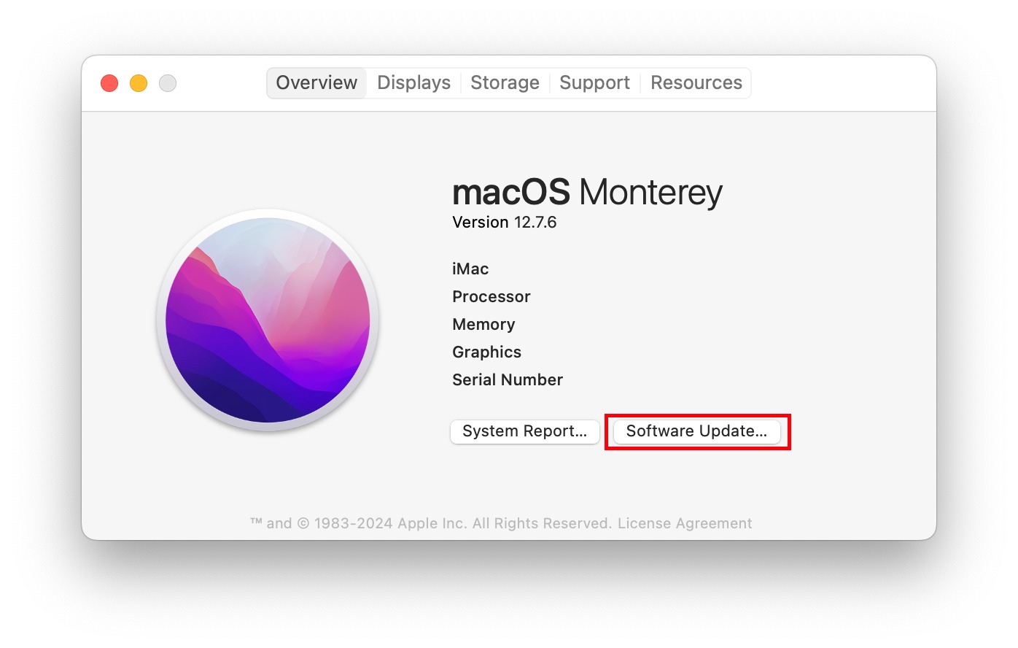Open the License Agreement

[685, 523]
